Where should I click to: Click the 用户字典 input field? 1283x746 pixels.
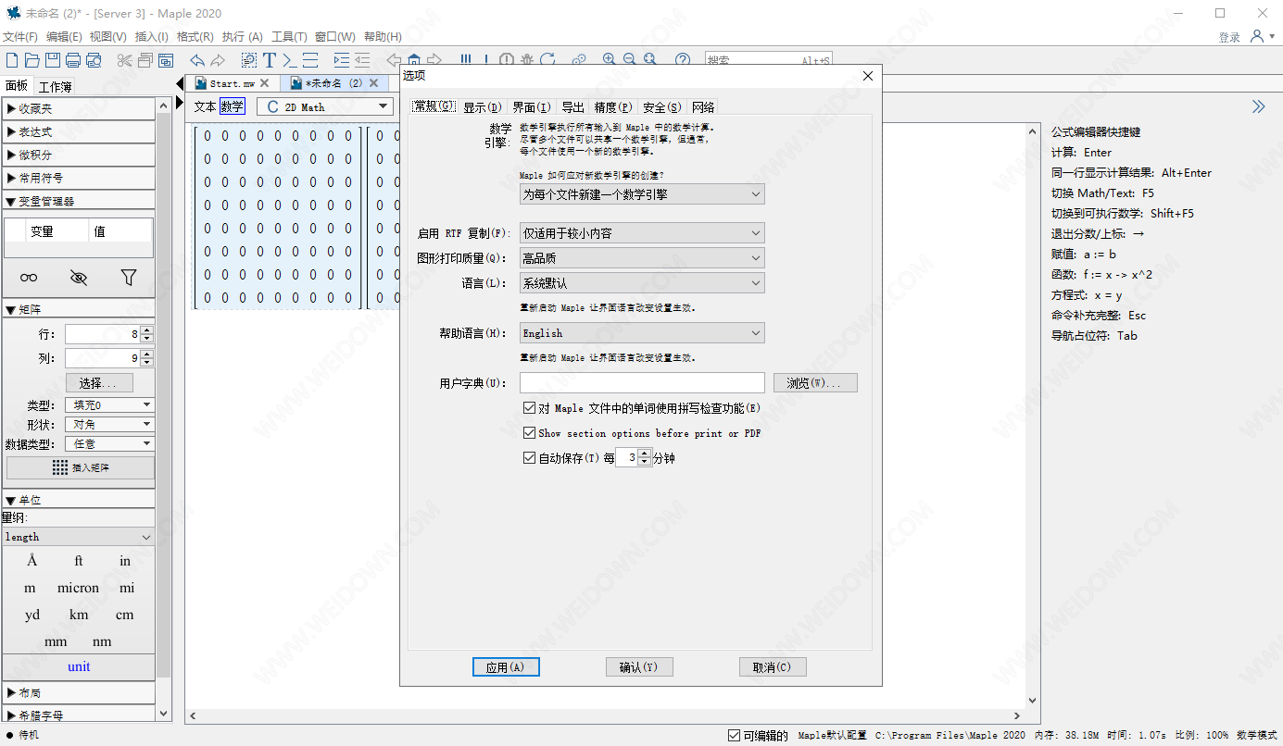click(x=642, y=383)
